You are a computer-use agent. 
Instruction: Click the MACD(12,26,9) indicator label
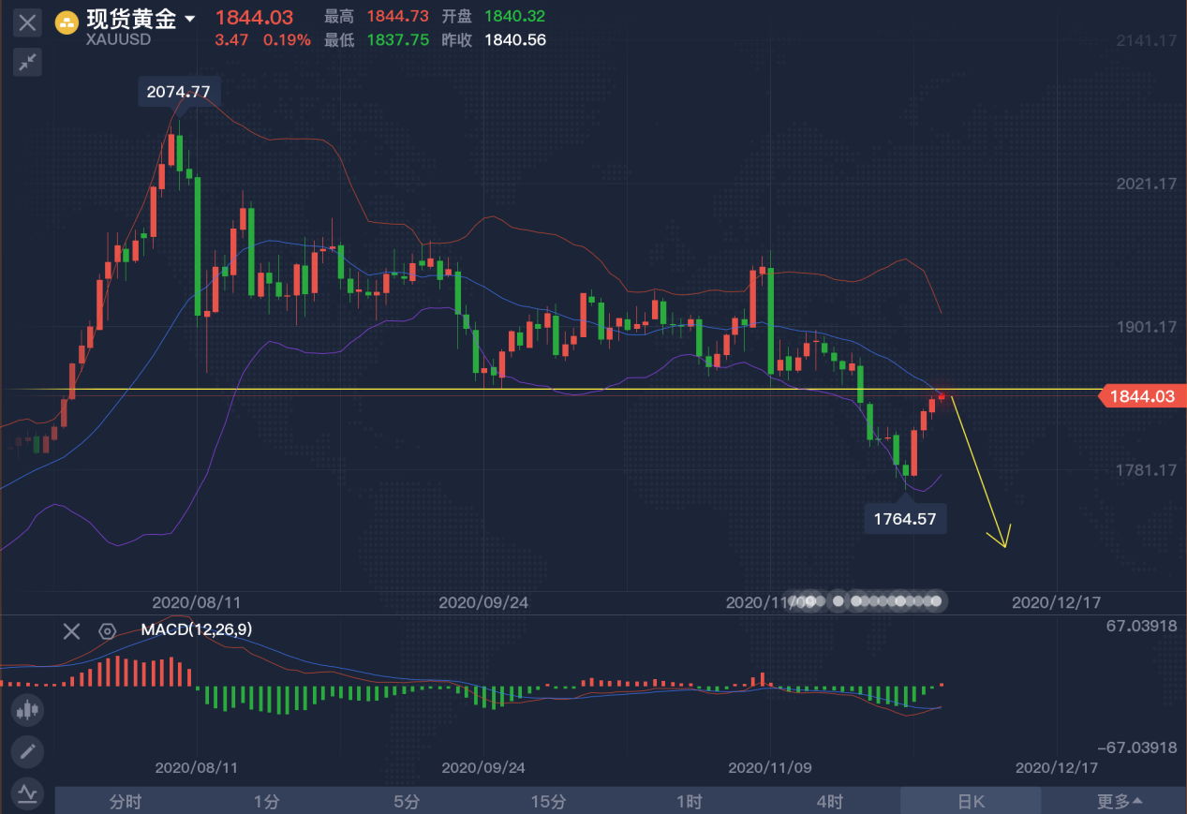click(x=196, y=629)
